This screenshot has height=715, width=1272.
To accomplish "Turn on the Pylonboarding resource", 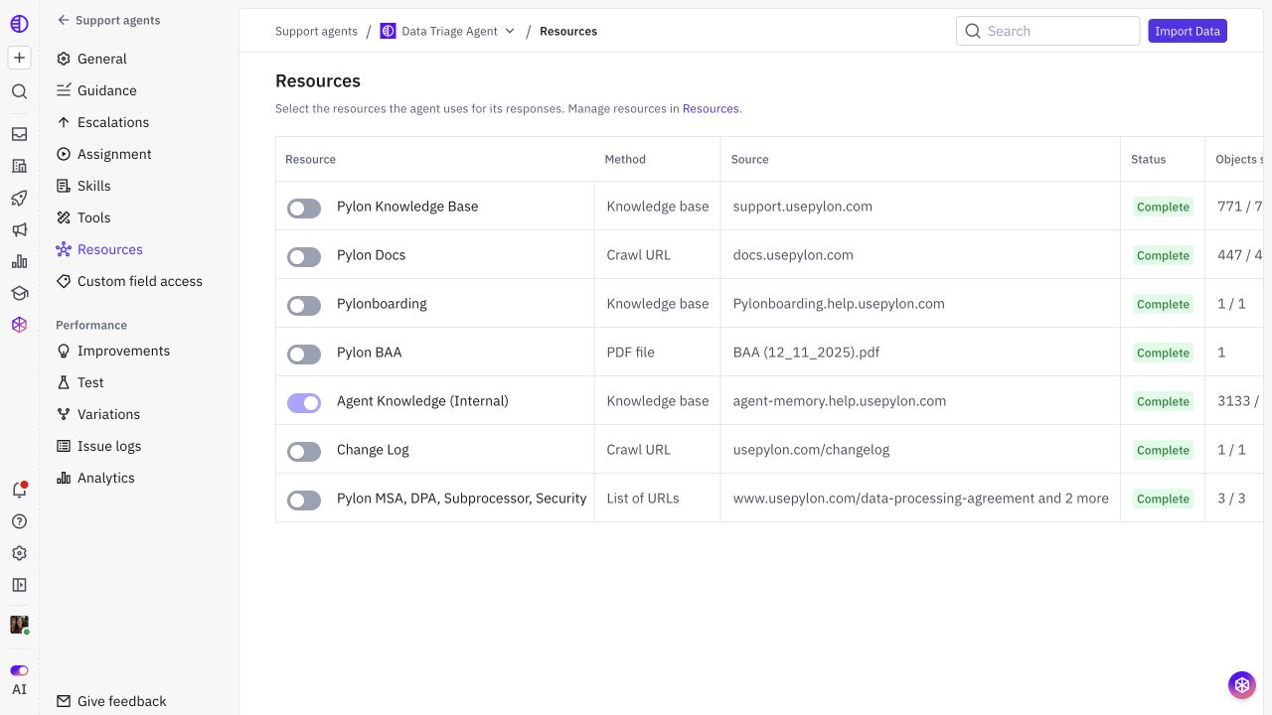I will coord(304,305).
